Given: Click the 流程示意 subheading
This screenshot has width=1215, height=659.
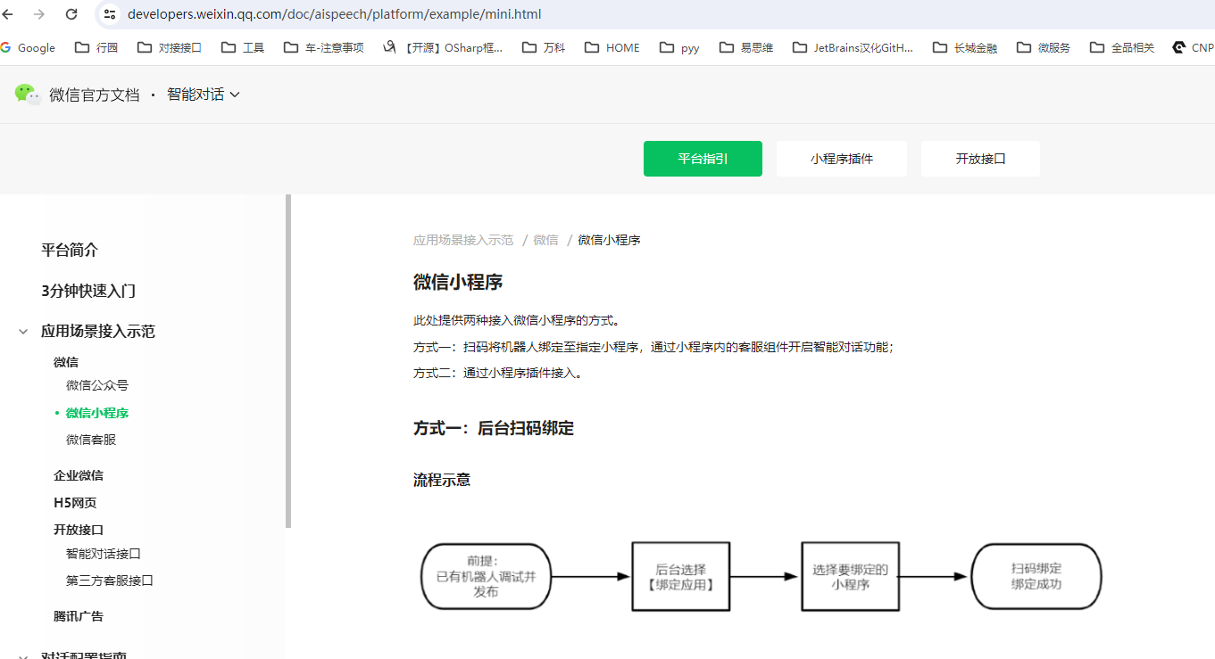Looking at the screenshot, I should [442, 480].
